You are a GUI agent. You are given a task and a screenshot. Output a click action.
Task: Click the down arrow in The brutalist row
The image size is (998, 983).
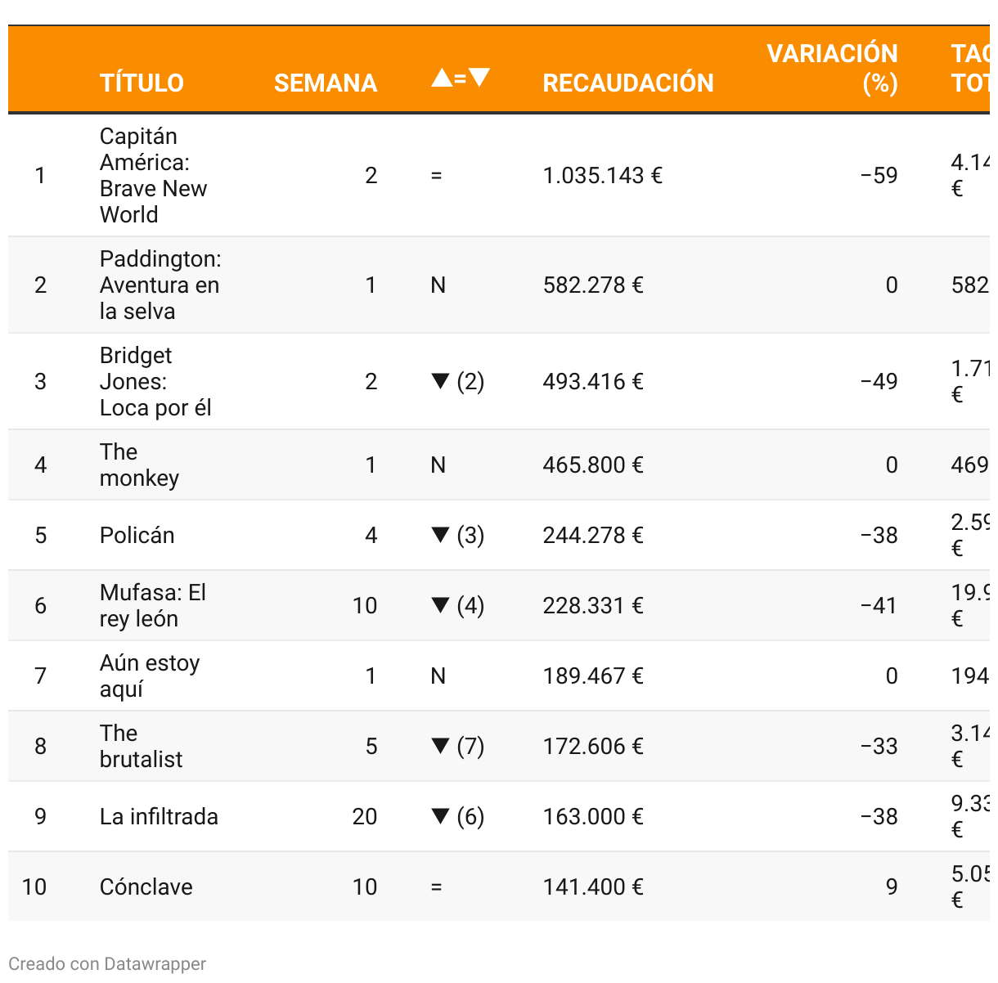click(440, 746)
